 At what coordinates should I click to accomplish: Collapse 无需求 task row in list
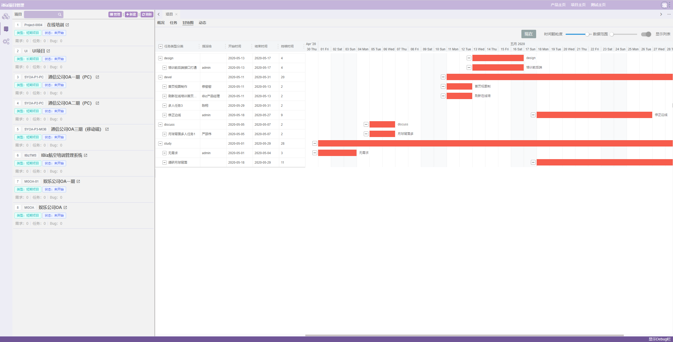[x=164, y=153]
